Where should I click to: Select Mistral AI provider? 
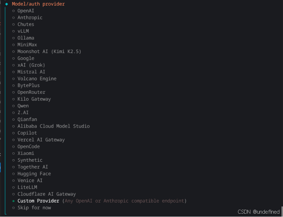click(29, 72)
